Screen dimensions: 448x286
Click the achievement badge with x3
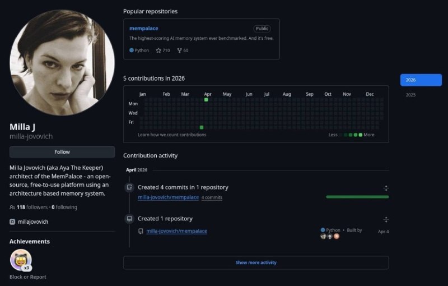coord(21,260)
